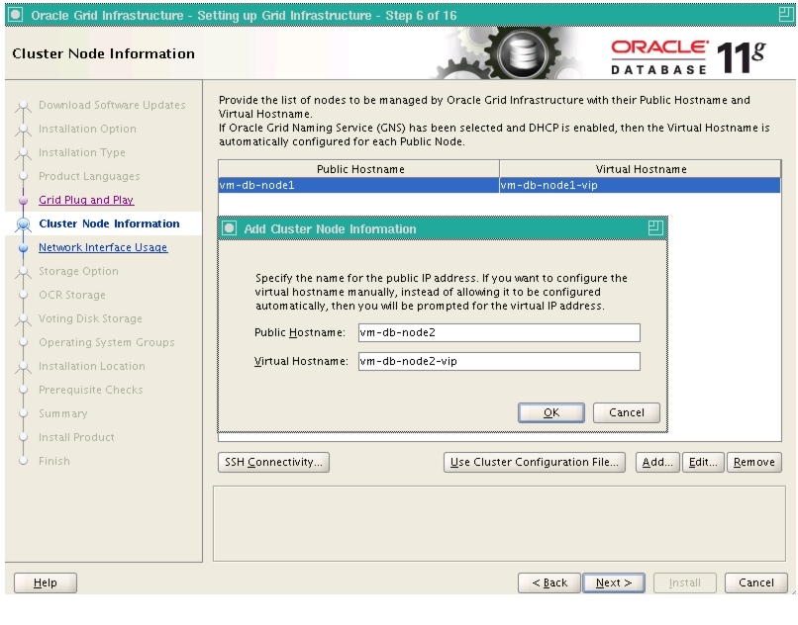Select the vm-db-node1 public hostname cell

point(358,185)
